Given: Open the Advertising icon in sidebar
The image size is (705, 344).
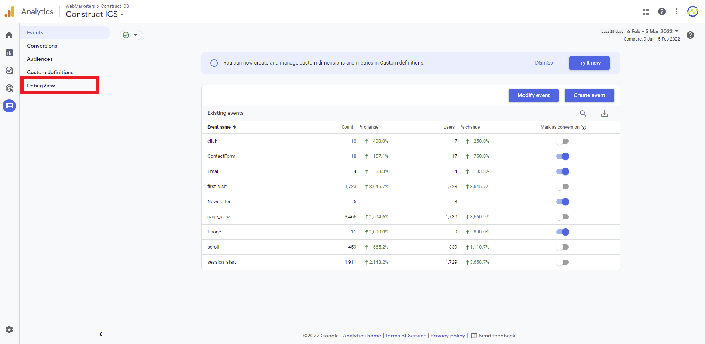Looking at the screenshot, I should 9,88.
